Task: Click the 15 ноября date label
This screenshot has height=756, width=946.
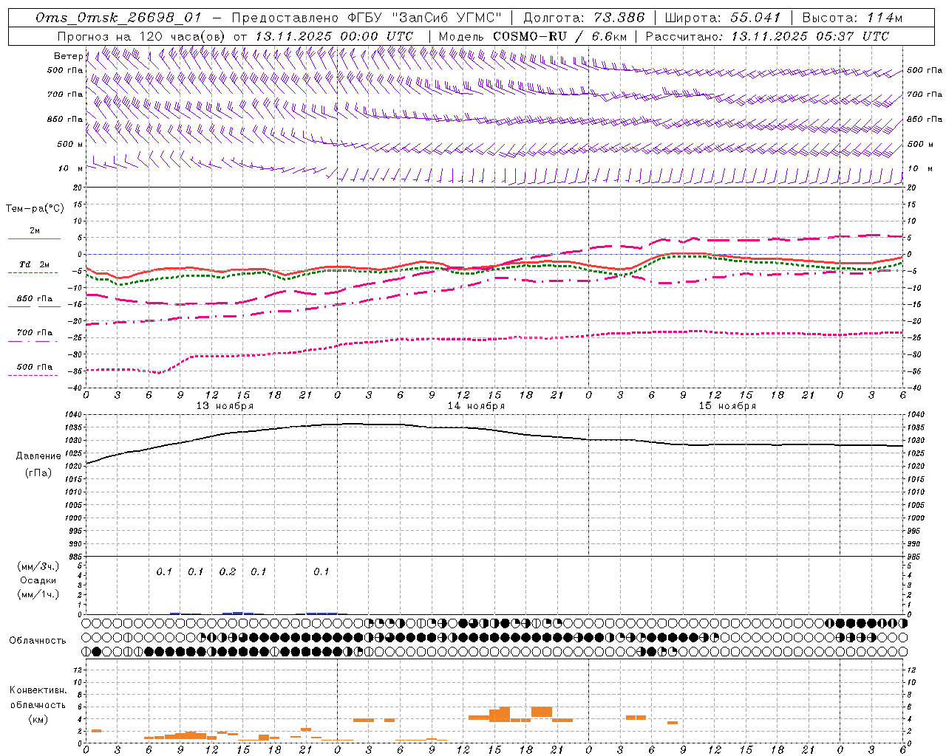Action: [x=727, y=406]
